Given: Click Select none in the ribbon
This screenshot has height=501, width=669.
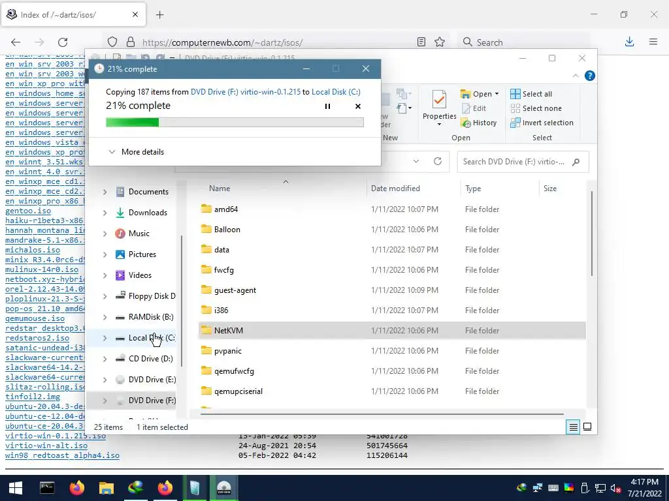Looking at the screenshot, I should tap(536, 109).
